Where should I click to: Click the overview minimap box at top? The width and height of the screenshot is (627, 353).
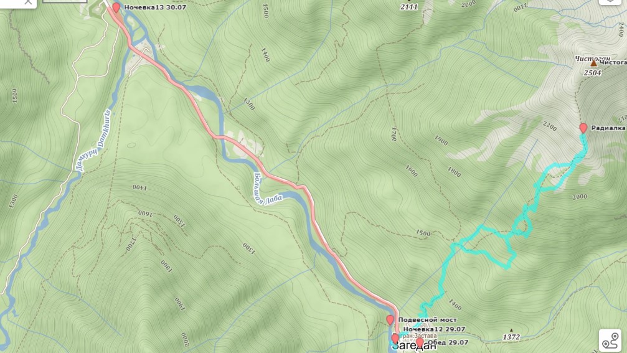click(65, 1)
